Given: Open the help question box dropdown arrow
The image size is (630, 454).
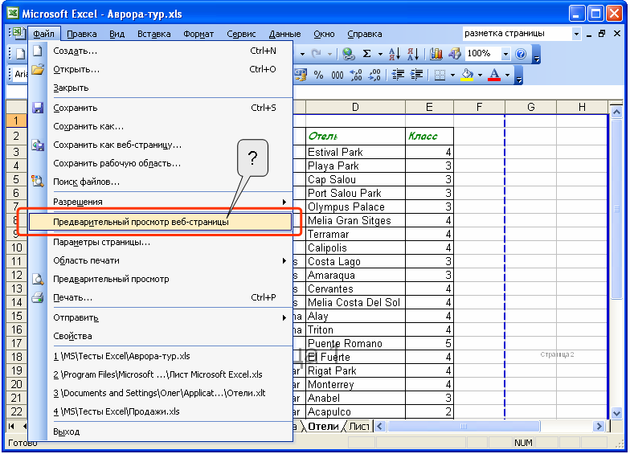Looking at the screenshot, I should [x=576, y=34].
